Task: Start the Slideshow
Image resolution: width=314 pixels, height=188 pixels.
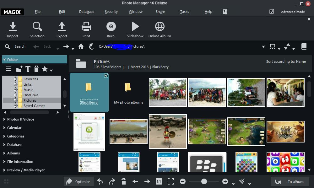Action: click(x=135, y=26)
